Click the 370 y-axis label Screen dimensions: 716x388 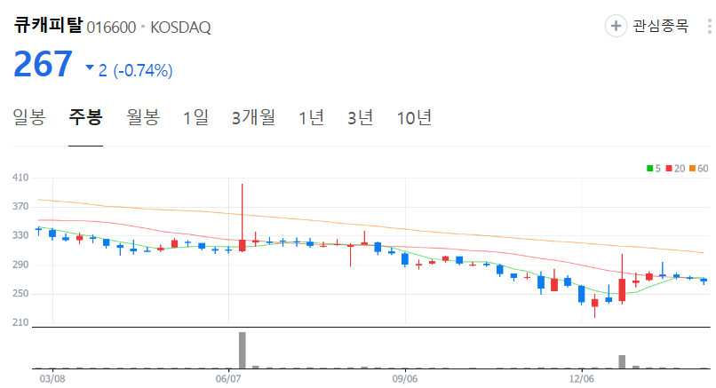coord(20,206)
